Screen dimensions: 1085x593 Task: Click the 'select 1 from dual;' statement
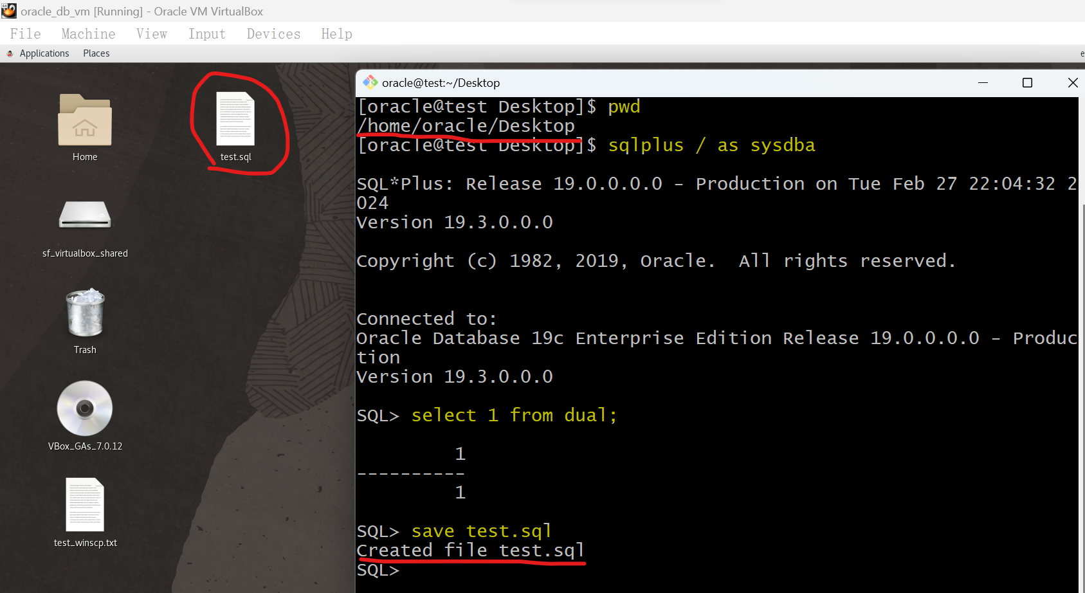pos(514,415)
